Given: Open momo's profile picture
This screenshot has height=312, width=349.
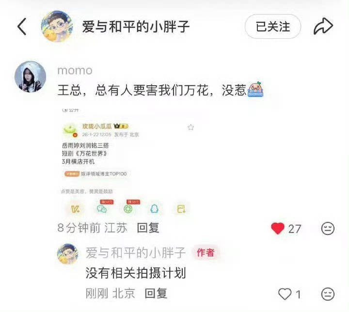Looking at the screenshot, I should point(30,77).
